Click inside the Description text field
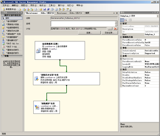The height and width of the screenshot is (136, 160). (83, 24)
